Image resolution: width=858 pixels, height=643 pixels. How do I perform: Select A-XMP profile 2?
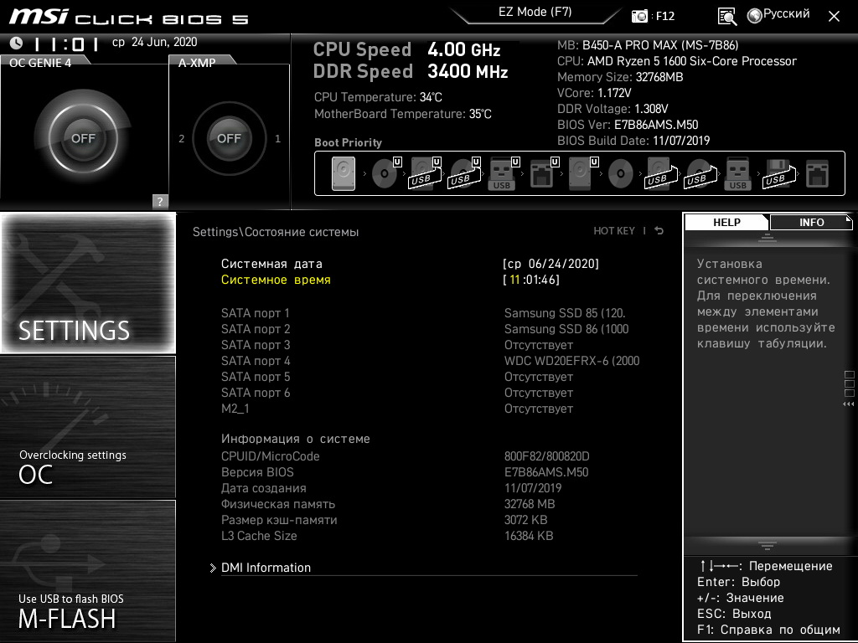(181, 139)
